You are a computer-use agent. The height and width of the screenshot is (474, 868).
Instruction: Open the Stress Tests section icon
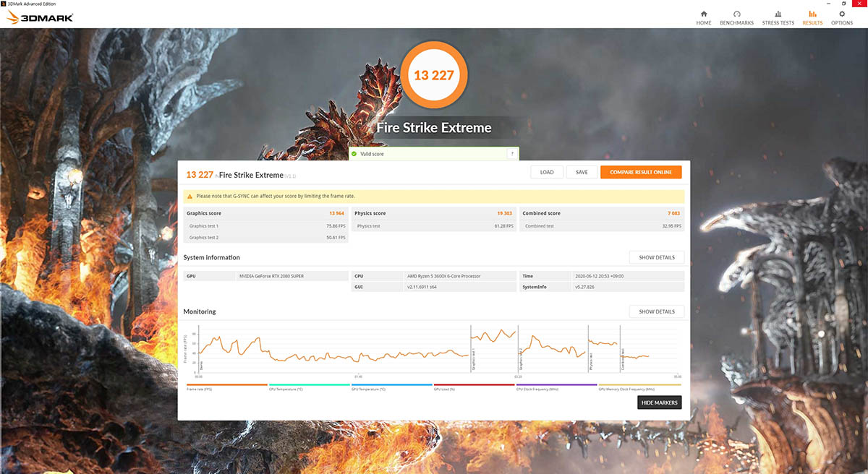coord(778,14)
